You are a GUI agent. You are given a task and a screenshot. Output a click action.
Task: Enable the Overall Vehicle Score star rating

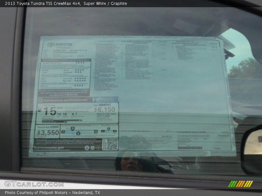(80, 63)
